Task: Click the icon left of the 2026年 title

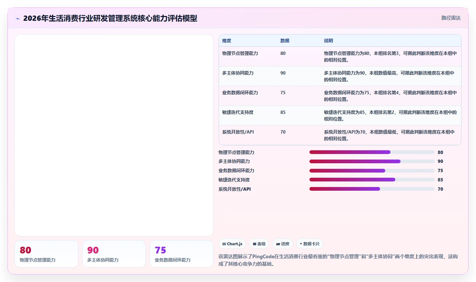Action: (17, 19)
